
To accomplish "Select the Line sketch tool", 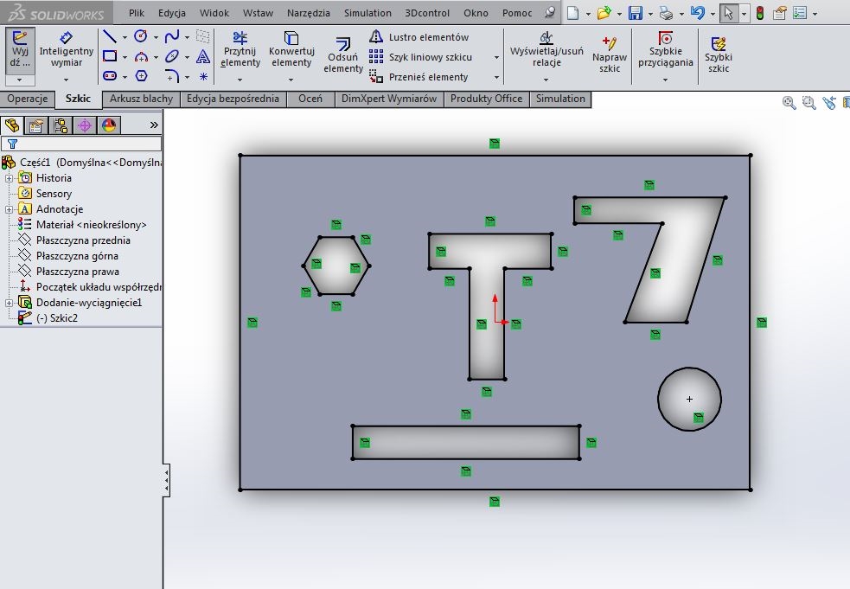I will 110,36.
